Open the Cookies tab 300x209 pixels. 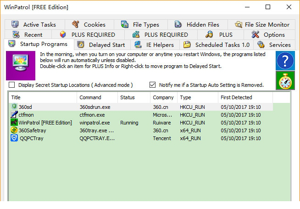(89, 24)
